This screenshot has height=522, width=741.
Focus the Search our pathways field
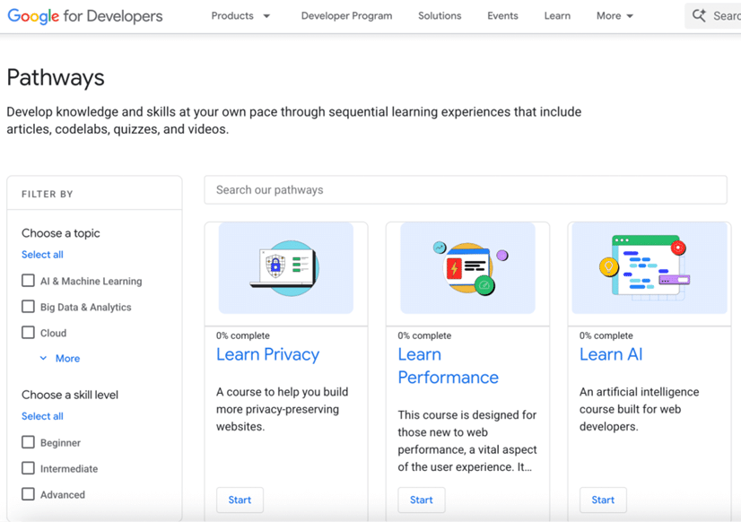(465, 190)
